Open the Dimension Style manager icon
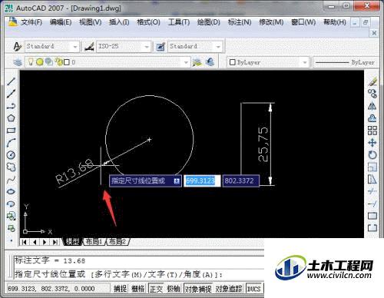 click(x=89, y=47)
